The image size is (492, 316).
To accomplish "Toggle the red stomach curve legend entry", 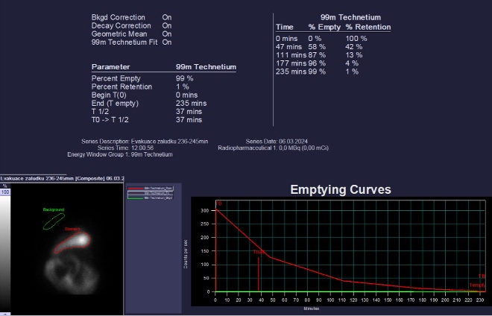I will pos(153,188).
